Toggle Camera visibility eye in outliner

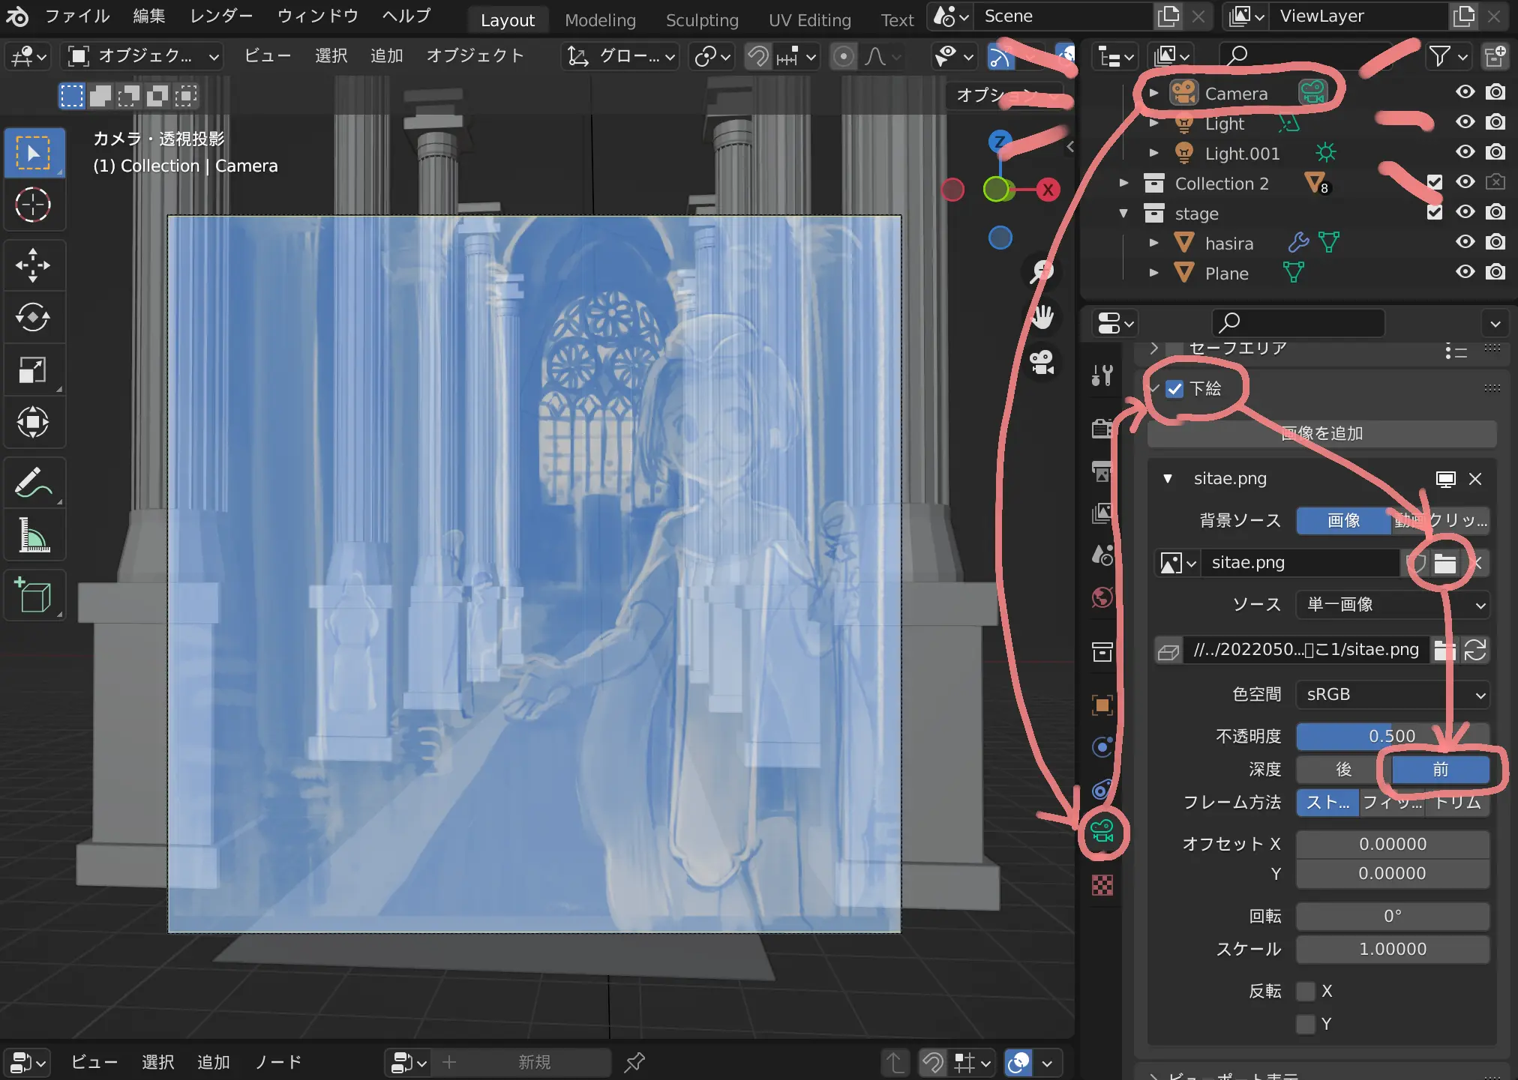1465,92
